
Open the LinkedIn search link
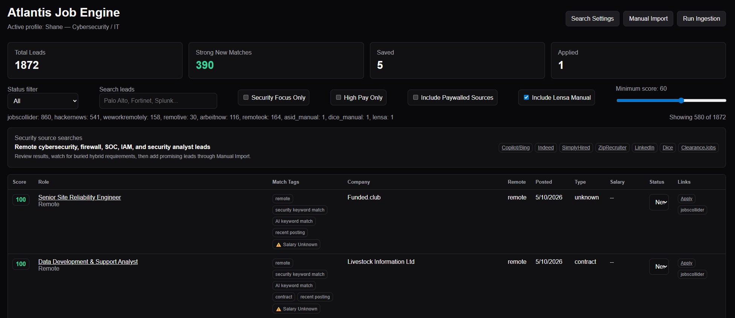[x=644, y=148]
